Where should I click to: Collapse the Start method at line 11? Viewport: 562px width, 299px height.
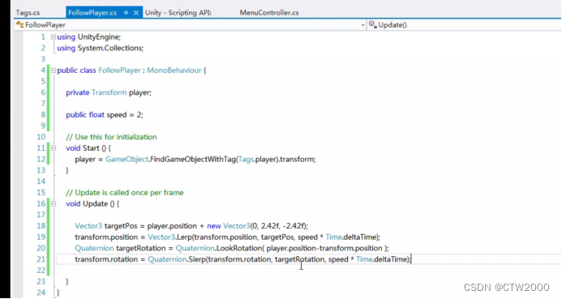54,148
